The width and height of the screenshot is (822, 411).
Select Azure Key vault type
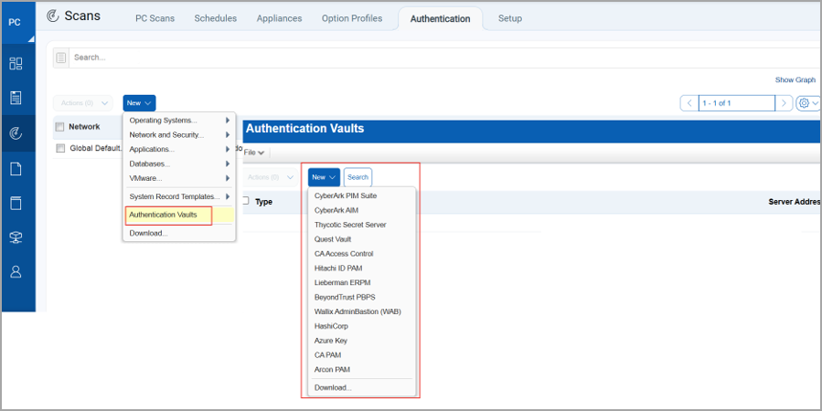point(361,341)
